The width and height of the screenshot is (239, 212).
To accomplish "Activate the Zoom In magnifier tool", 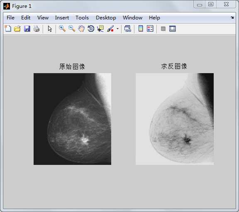I will pyautogui.click(x=62, y=29).
